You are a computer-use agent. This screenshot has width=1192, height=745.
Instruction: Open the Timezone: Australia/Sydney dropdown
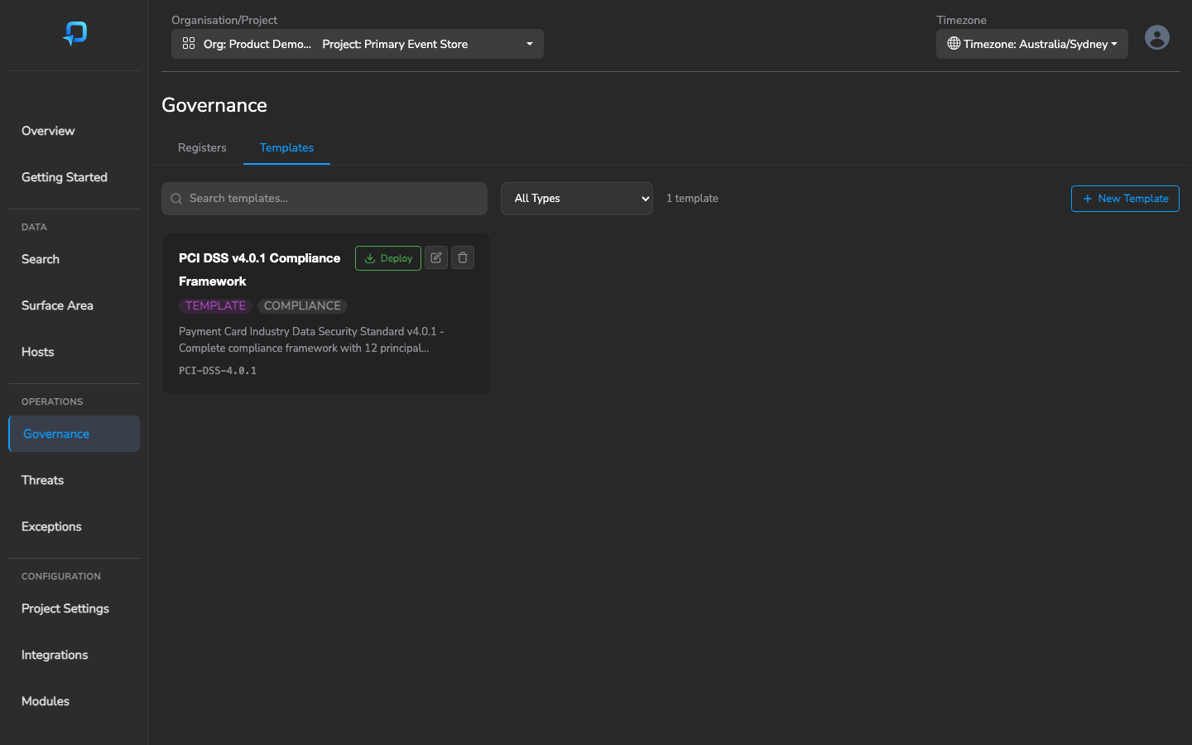(x=1032, y=44)
